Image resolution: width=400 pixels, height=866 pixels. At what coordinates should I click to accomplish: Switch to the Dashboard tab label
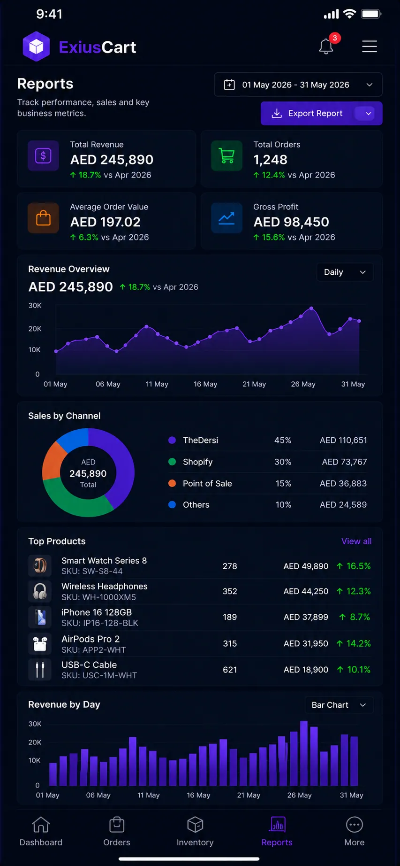tap(41, 843)
